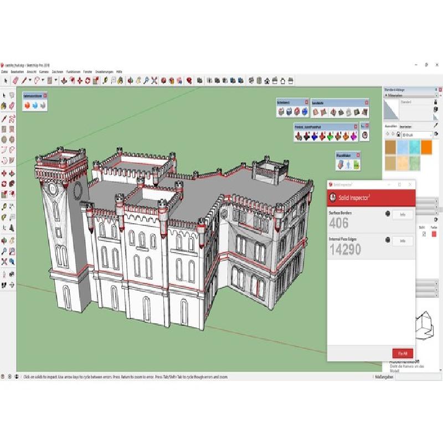The width and height of the screenshot is (443, 443).
Task: Select the Line tool in left toolbar
Action: point(4,119)
